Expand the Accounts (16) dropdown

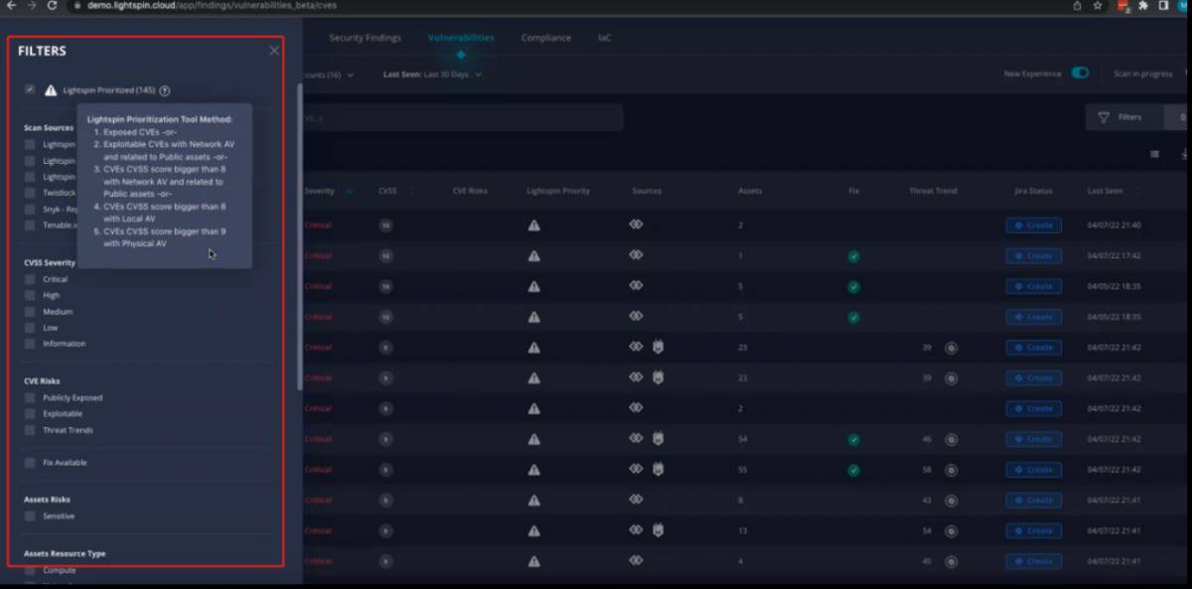coord(328,74)
